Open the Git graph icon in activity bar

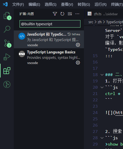[x=7, y=84]
